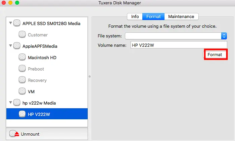Select the highlighted HP V222W row text
Viewport: 235px width, 141px height.
pyautogui.click(x=39, y=115)
